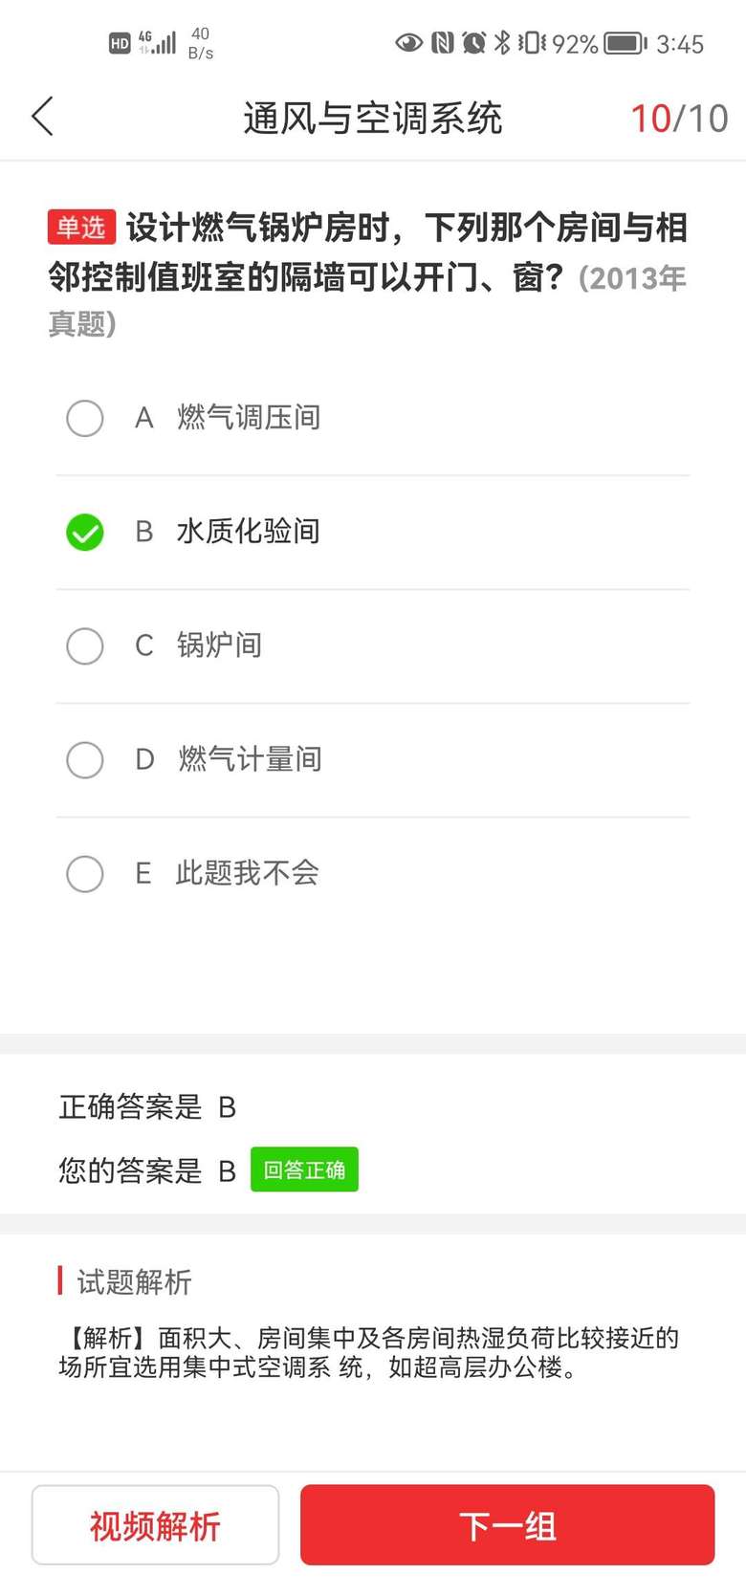Tap the eye comfort status icon
Viewport: 746px width, 1595px height.
(408, 43)
